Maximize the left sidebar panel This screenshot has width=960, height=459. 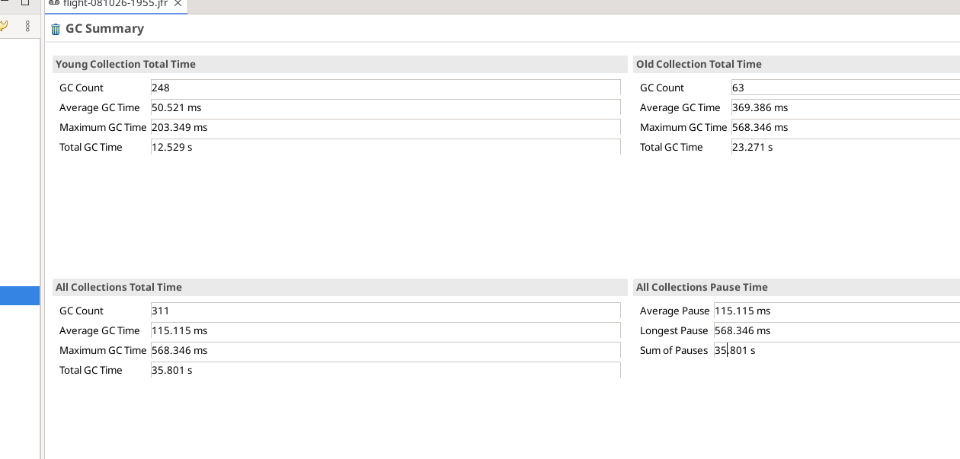click(x=25, y=2)
